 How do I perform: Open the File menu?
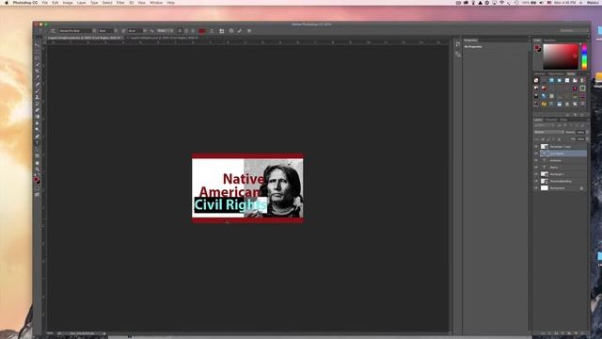[x=45, y=3]
